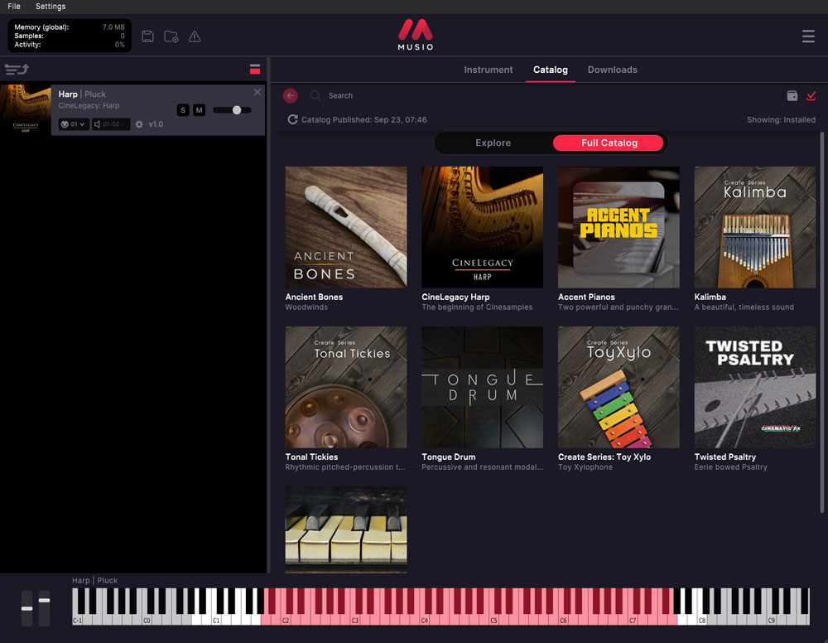The image size is (828, 643).
Task: Open the audio output 01-02 selector
Action: point(111,124)
